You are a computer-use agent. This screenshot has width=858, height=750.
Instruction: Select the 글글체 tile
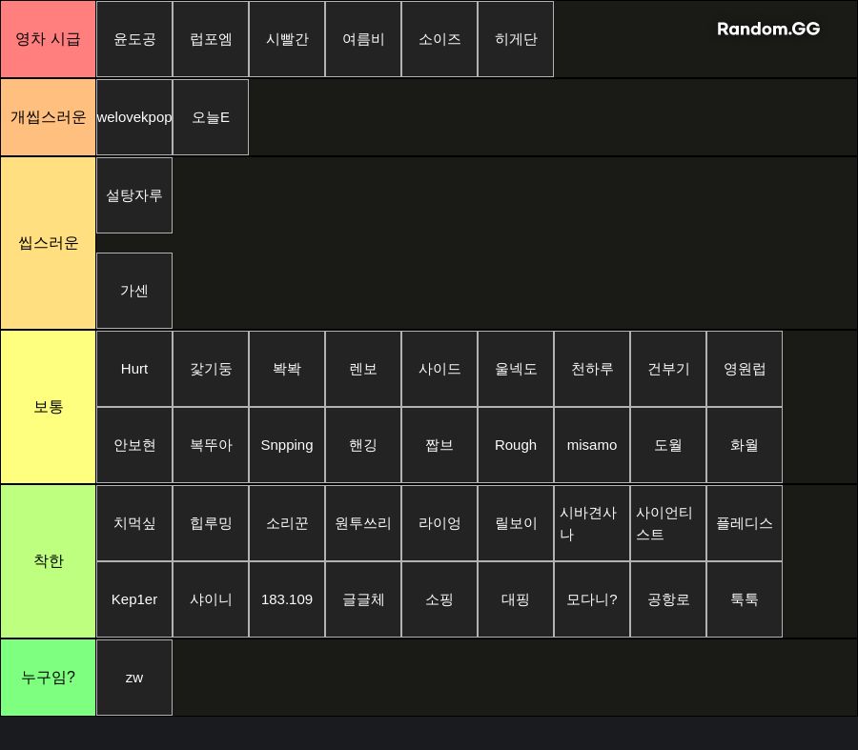point(363,599)
